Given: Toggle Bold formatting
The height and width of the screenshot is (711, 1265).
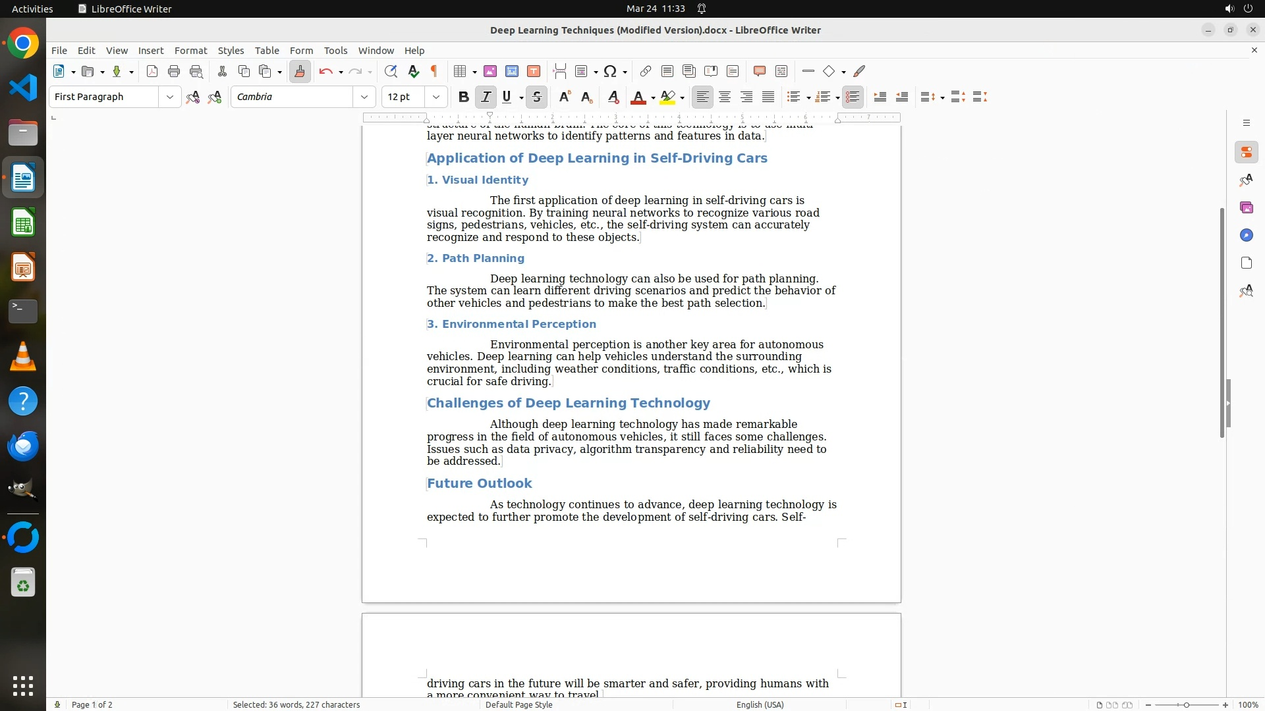Looking at the screenshot, I should click(463, 97).
